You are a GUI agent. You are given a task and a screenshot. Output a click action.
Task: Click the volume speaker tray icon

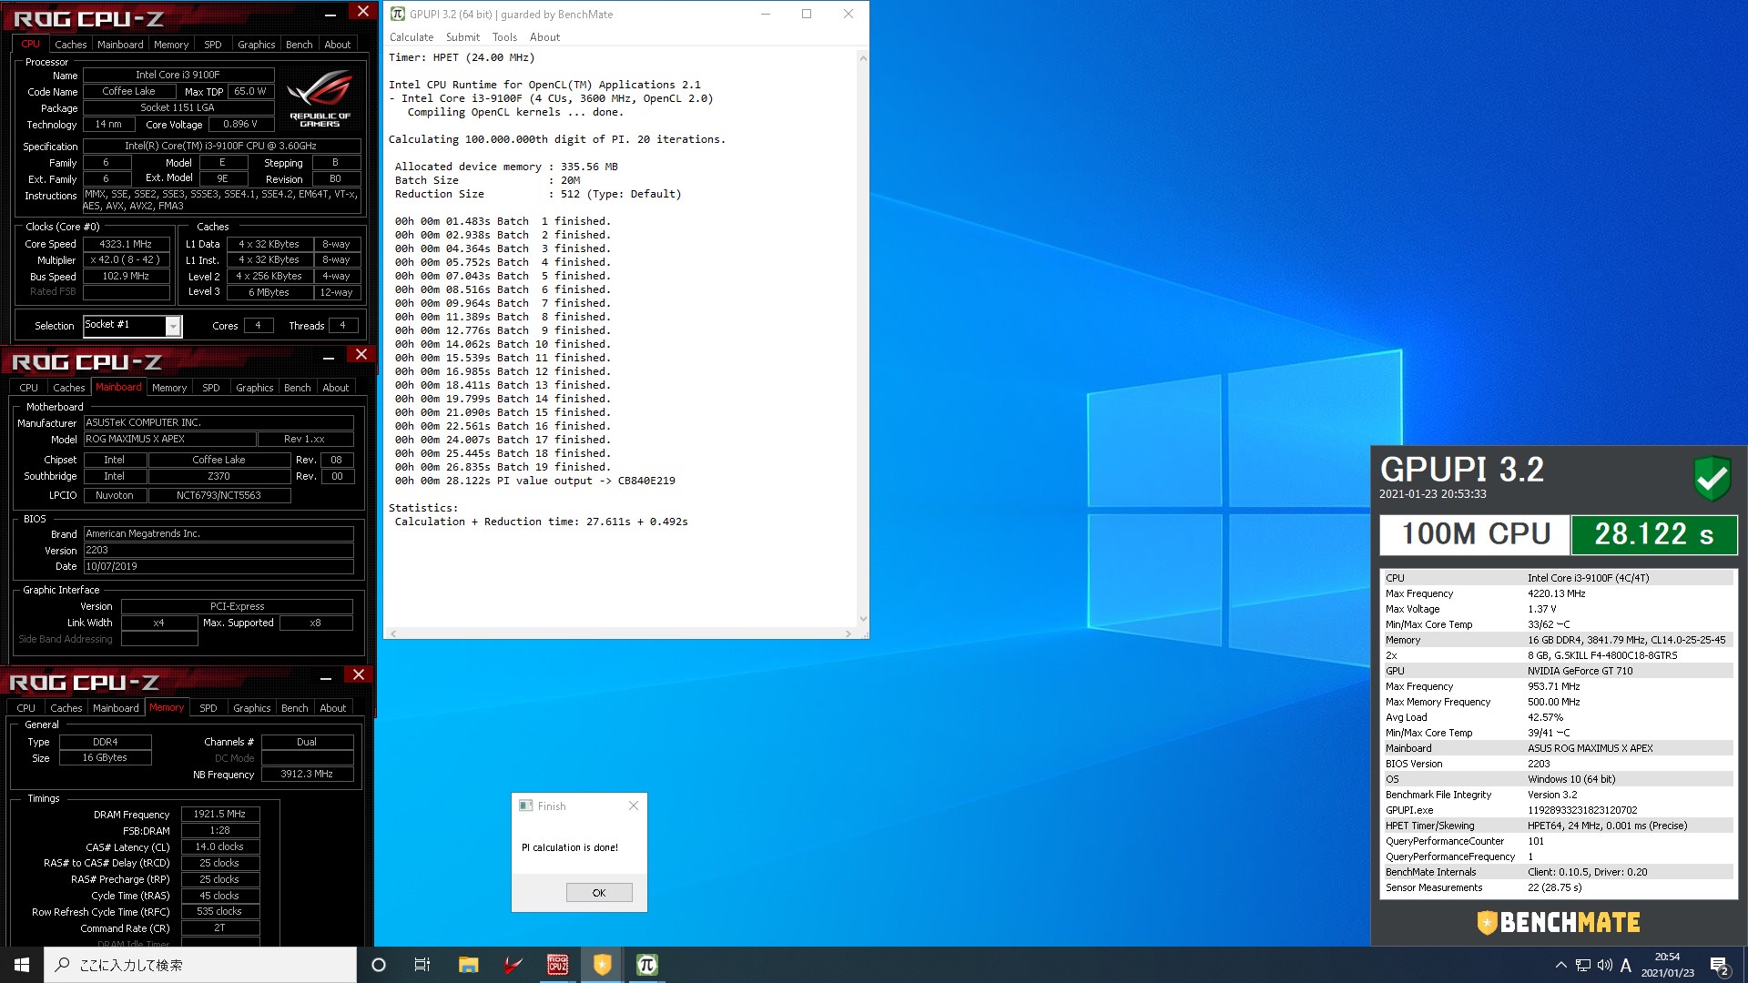1604,965
